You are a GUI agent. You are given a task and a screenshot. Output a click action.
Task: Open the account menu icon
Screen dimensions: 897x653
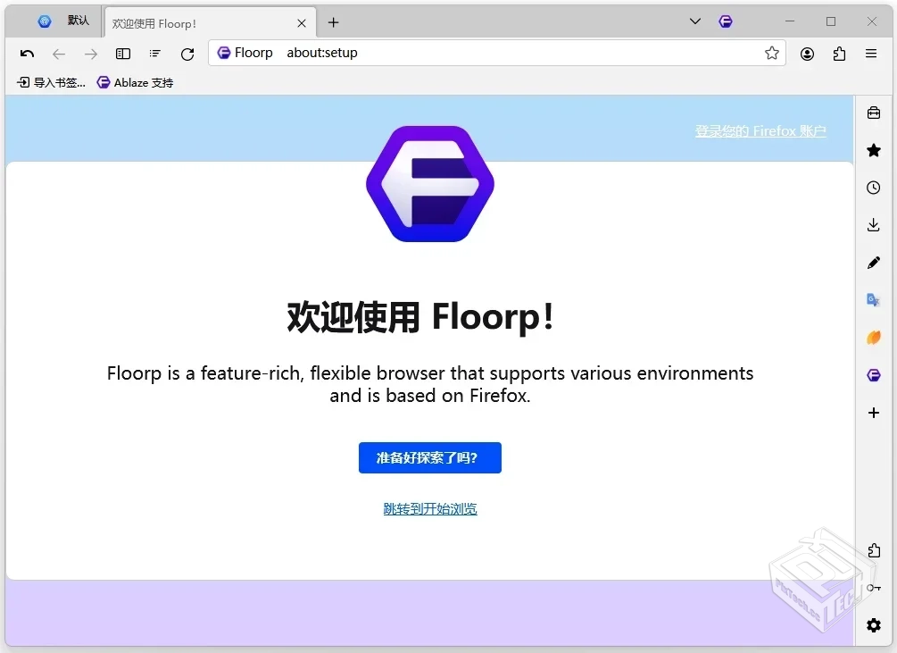click(807, 54)
